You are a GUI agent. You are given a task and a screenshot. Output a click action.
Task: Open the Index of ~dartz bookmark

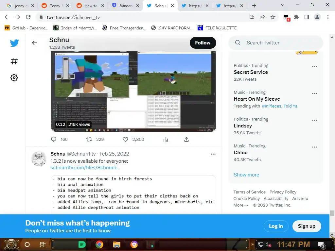(75, 28)
